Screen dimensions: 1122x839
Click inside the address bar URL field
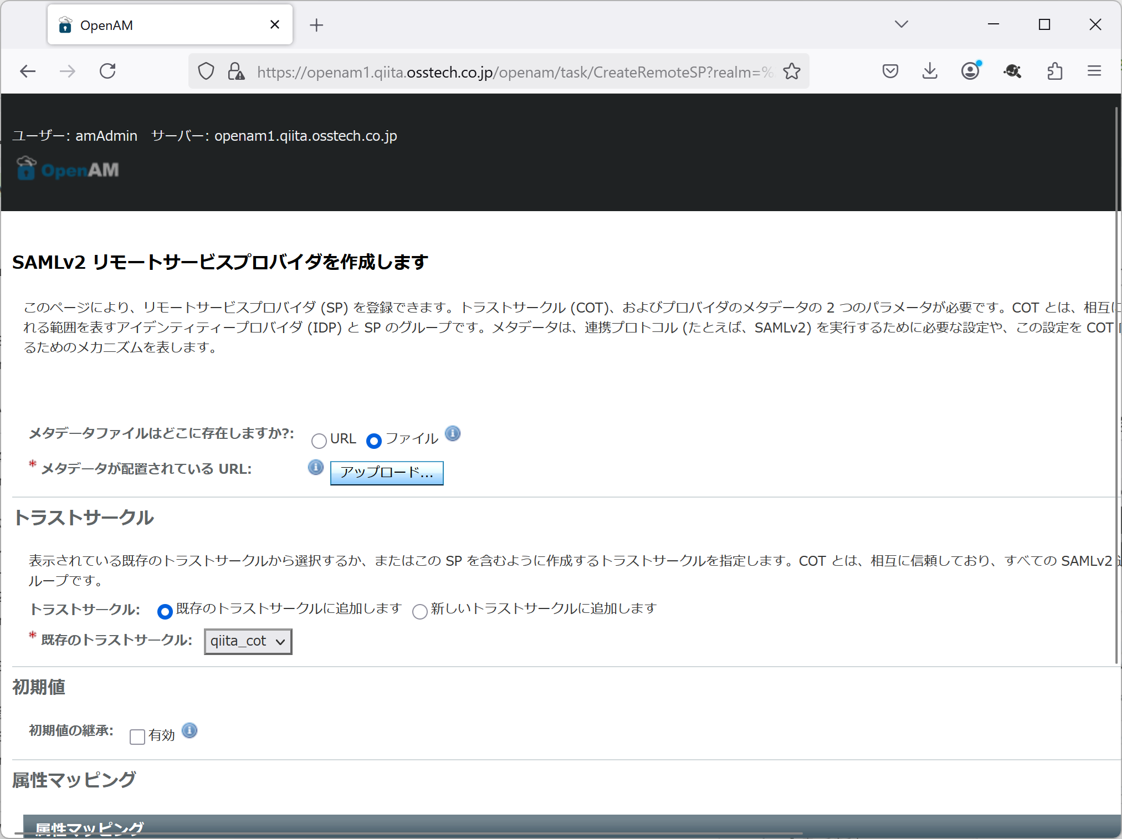point(499,71)
